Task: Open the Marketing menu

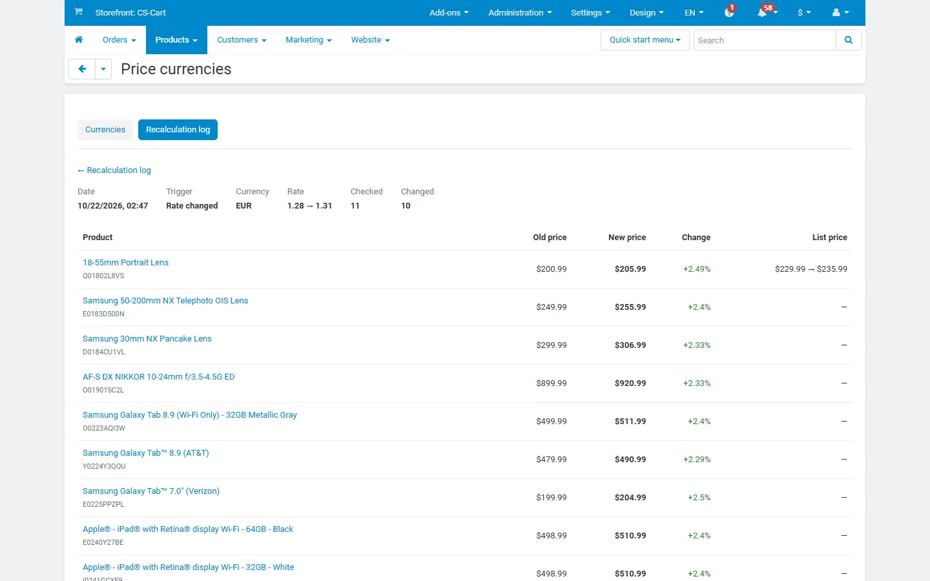Action: (x=309, y=40)
